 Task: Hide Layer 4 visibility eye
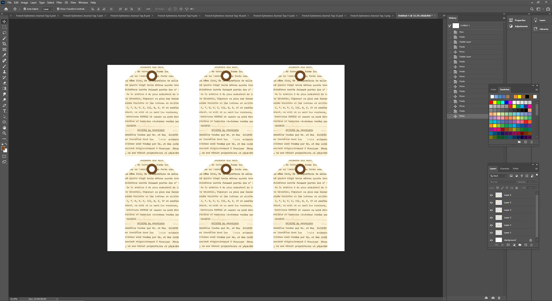[x=491, y=210]
